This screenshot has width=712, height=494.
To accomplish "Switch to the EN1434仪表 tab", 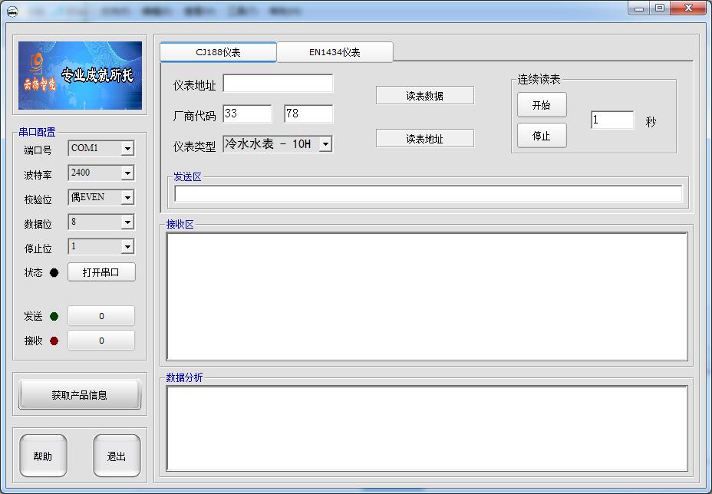I will 335,52.
